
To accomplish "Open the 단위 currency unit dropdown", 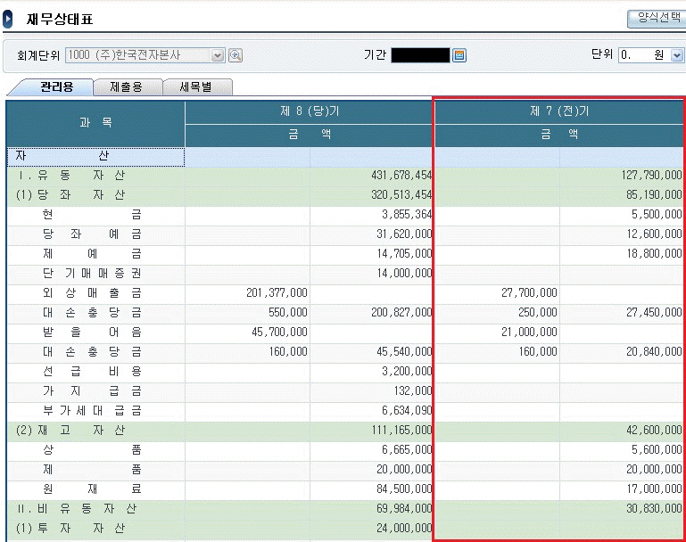I will click(x=676, y=55).
